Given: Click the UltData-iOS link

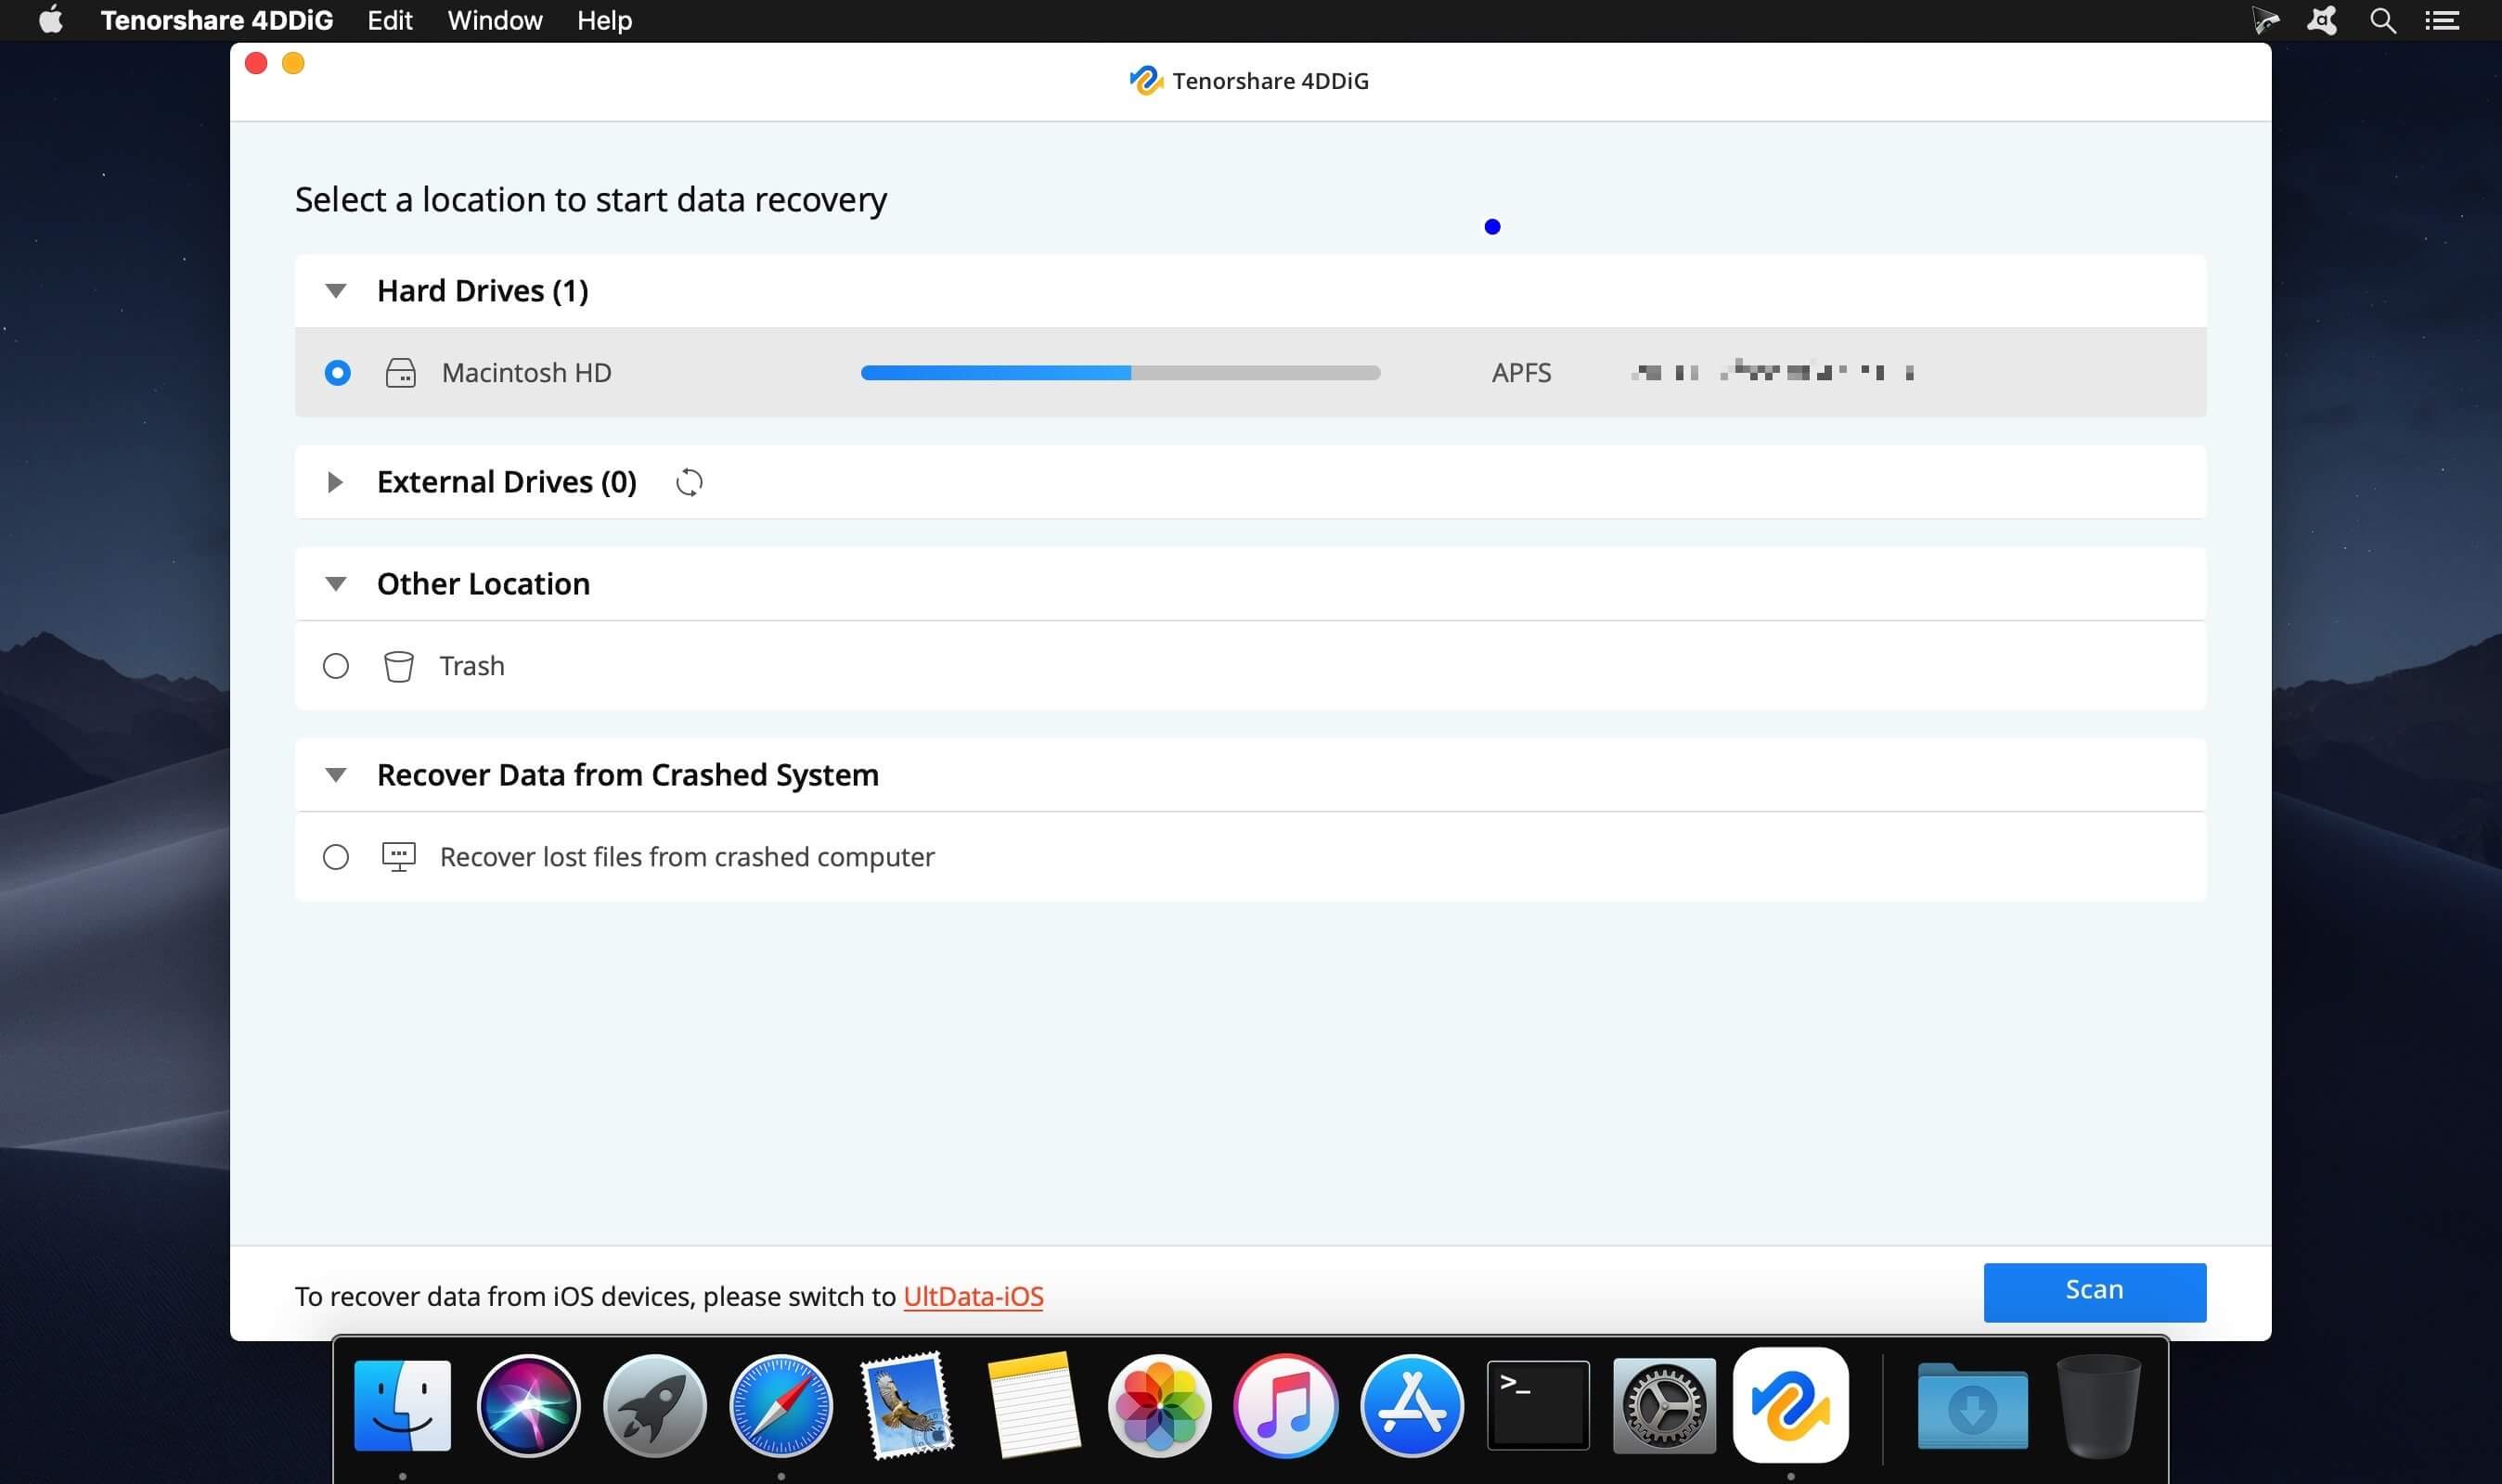Looking at the screenshot, I should coord(972,1295).
